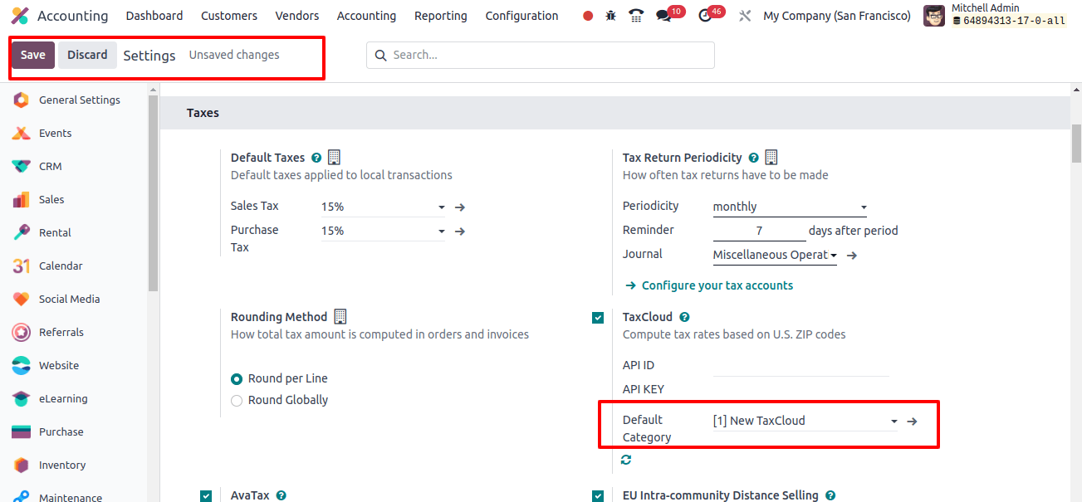1082x502 pixels.
Task: Click company building icon beside Tax Return Periodicity
Action: pyautogui.click(x=771, y=157)
